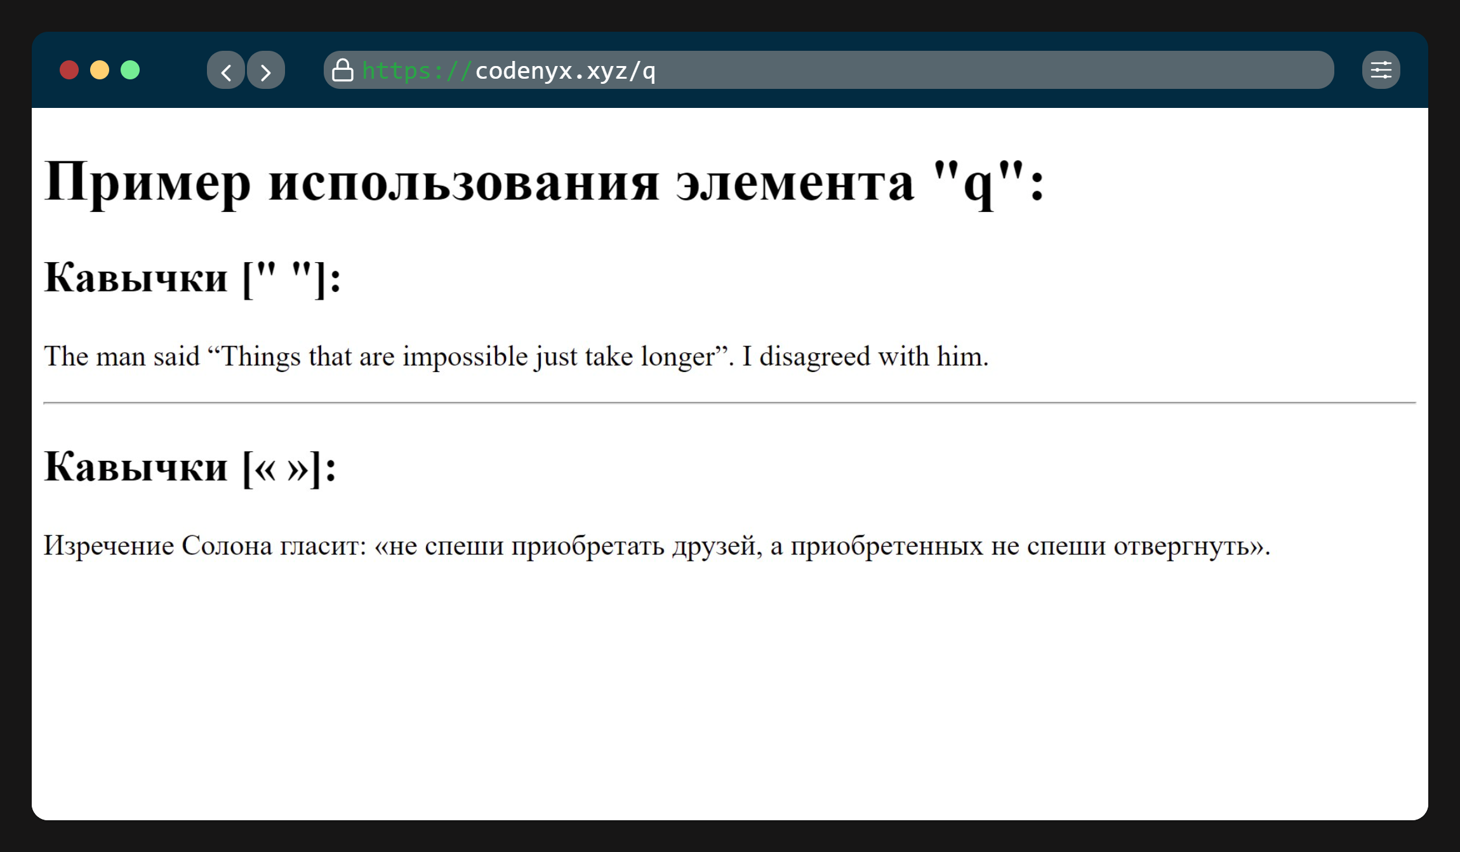
Task: Click the green maximize window dot
Action: tap(130, 70)
